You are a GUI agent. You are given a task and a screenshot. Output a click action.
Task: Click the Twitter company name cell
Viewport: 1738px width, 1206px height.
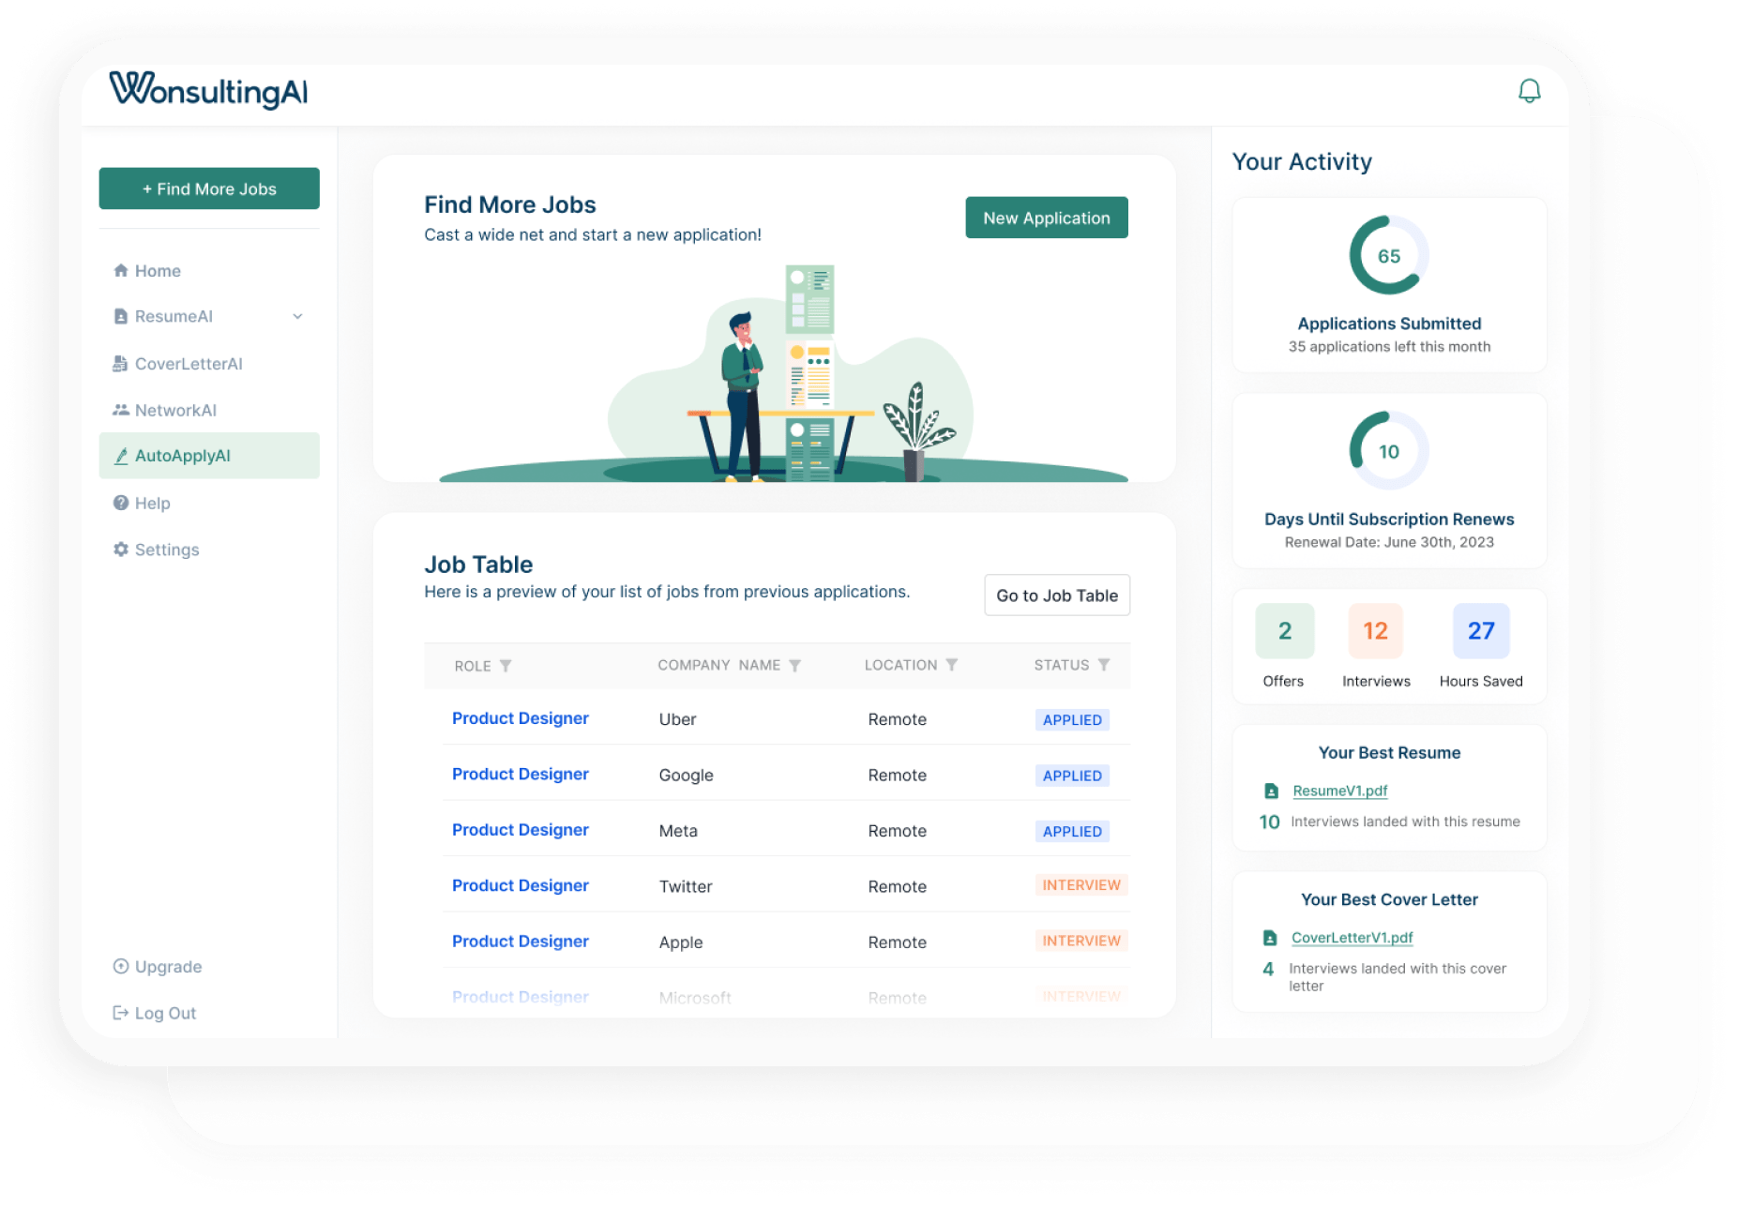[686, 887]
